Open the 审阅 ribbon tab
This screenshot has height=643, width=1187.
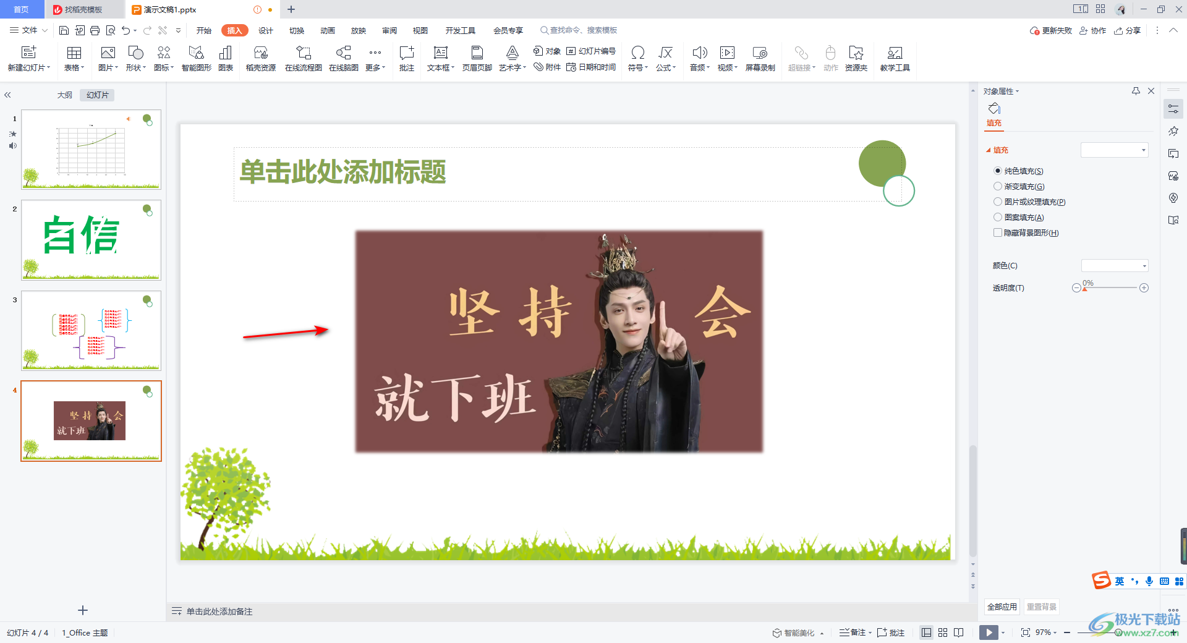(389, 30)
